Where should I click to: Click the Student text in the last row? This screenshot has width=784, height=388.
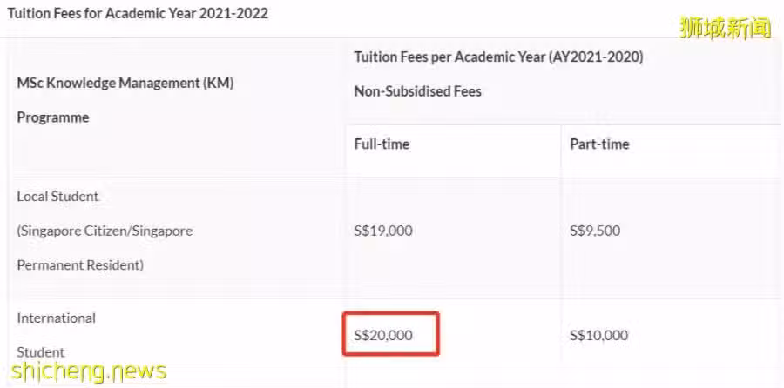41,352
